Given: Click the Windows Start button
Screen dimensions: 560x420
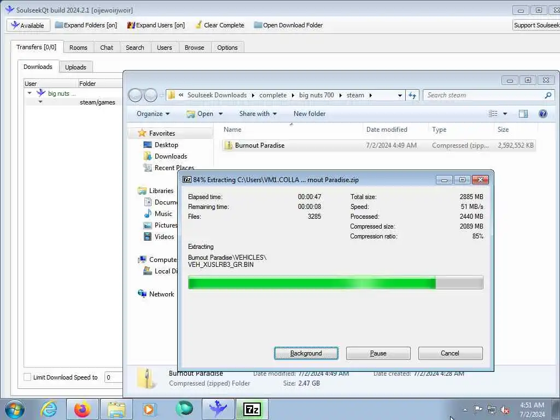Looking at the screenshot, I should (x=15, y=409).
